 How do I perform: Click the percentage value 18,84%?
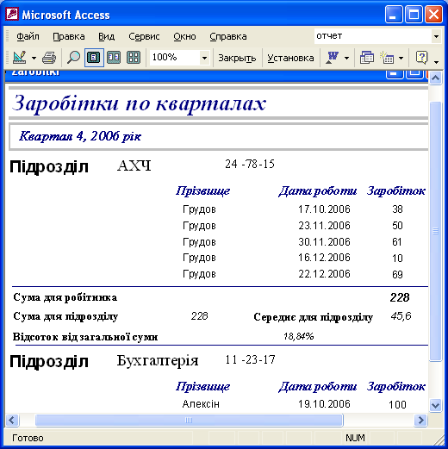(299, 336)
